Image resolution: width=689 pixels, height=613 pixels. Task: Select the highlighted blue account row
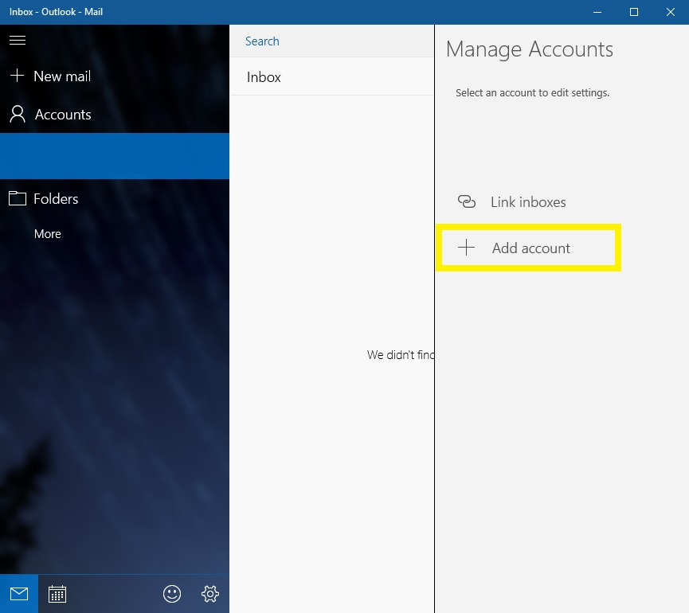pos(114,156)
